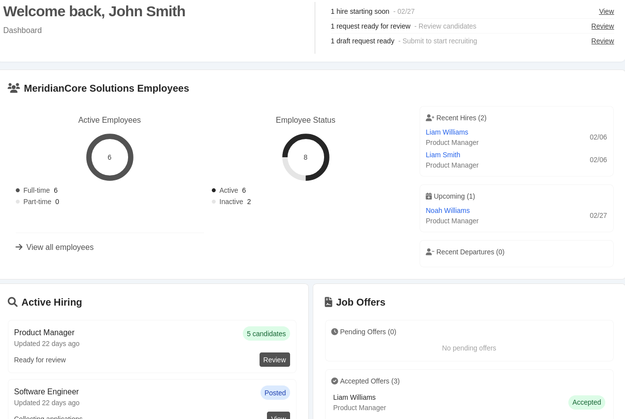
Task: Click the arrow icon before View all employees
Action: coord(19,247)
